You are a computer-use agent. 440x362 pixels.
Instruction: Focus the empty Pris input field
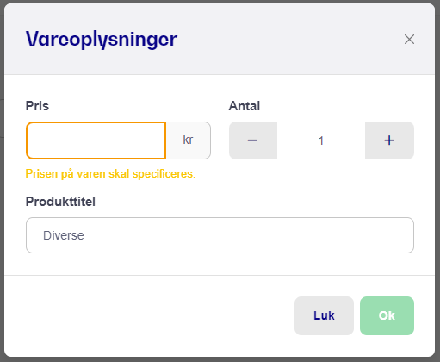coord(96,140)
